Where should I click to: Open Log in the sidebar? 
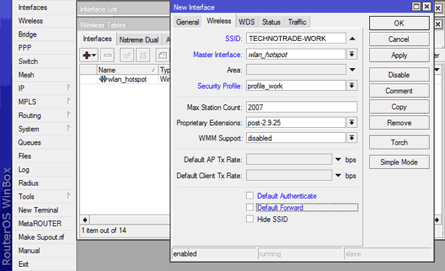[44, 170]
